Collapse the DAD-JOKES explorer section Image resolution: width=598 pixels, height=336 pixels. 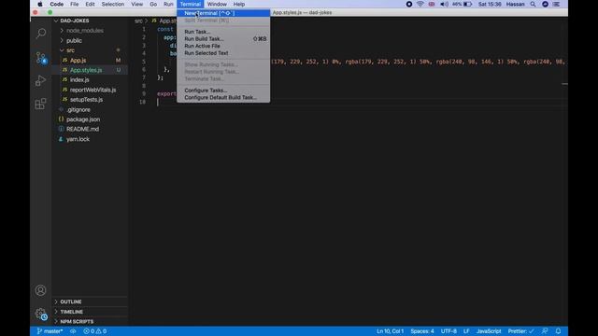point(90,21)
